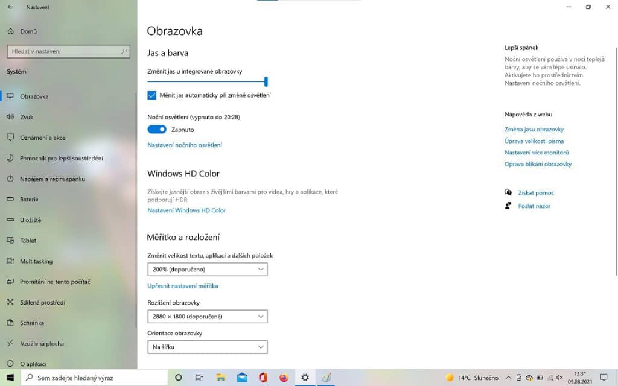Open Upřesnit nastavení měřítka link
The height and width of the screenshot is (386, 618).
(x=182, y=286)
